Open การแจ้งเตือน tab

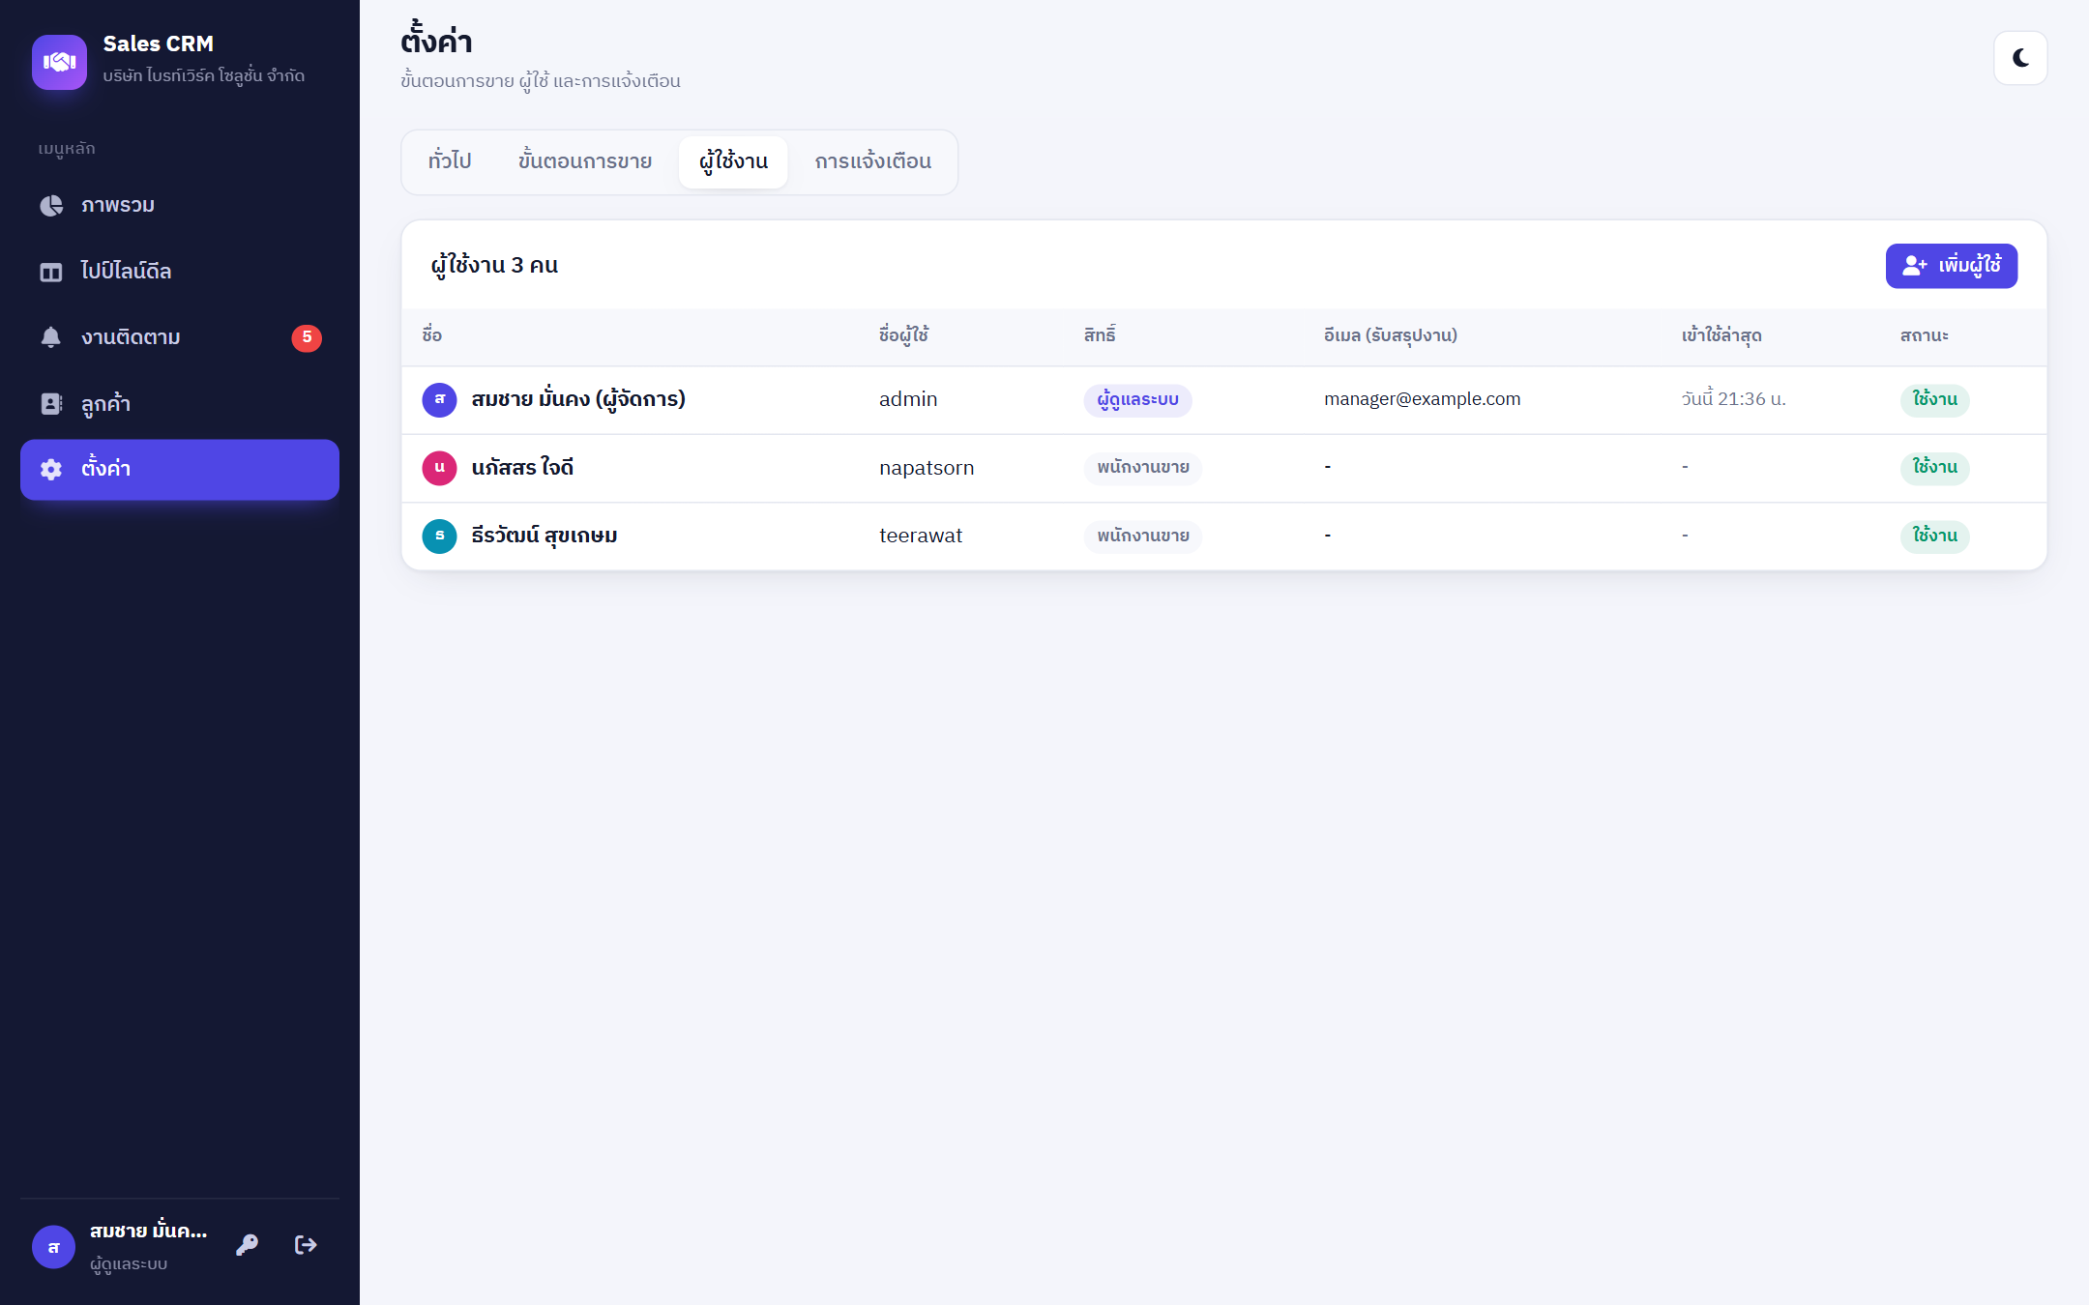[873, 161]
